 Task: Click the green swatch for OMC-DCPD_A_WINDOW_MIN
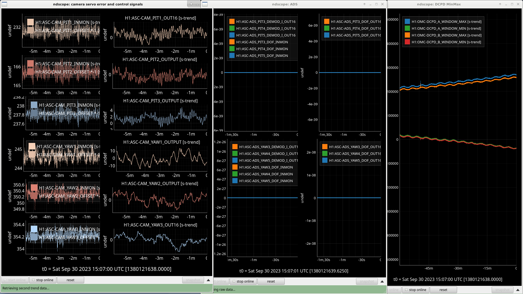tap(407, 28)
